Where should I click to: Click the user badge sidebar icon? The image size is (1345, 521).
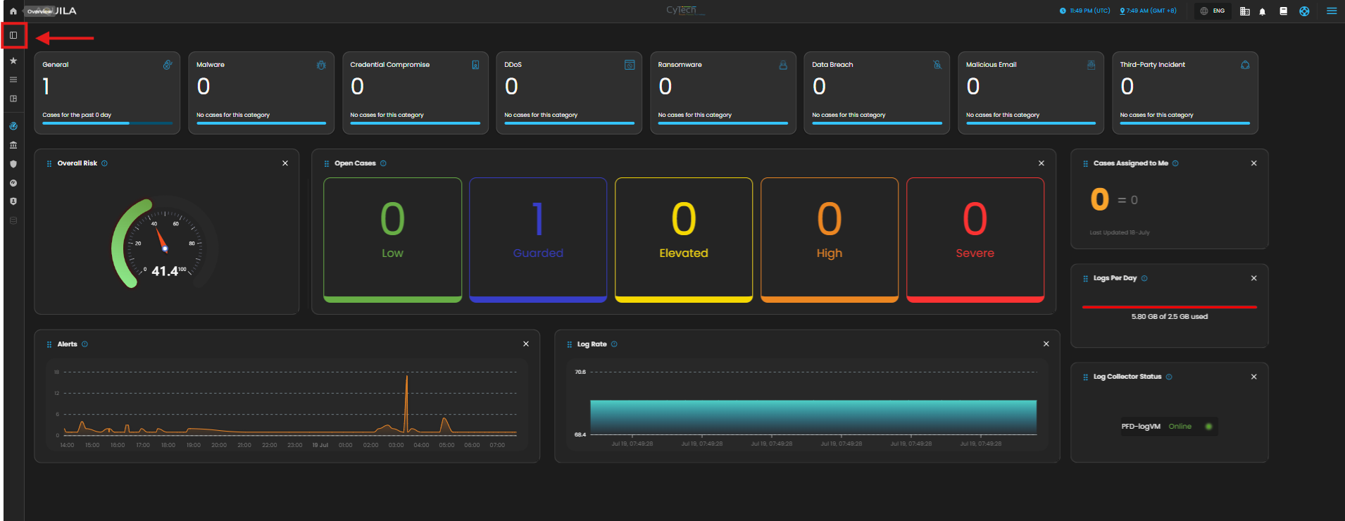click(x=13, y=201)
